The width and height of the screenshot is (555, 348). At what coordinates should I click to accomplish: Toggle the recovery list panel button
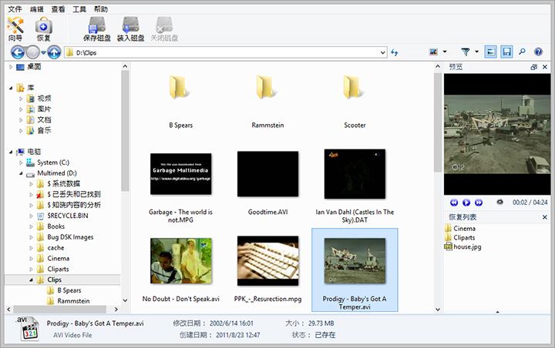[506, 52]
